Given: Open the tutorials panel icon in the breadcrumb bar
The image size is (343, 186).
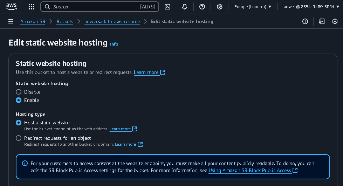Looking at the screenshot, I should [x=322, y=21].
